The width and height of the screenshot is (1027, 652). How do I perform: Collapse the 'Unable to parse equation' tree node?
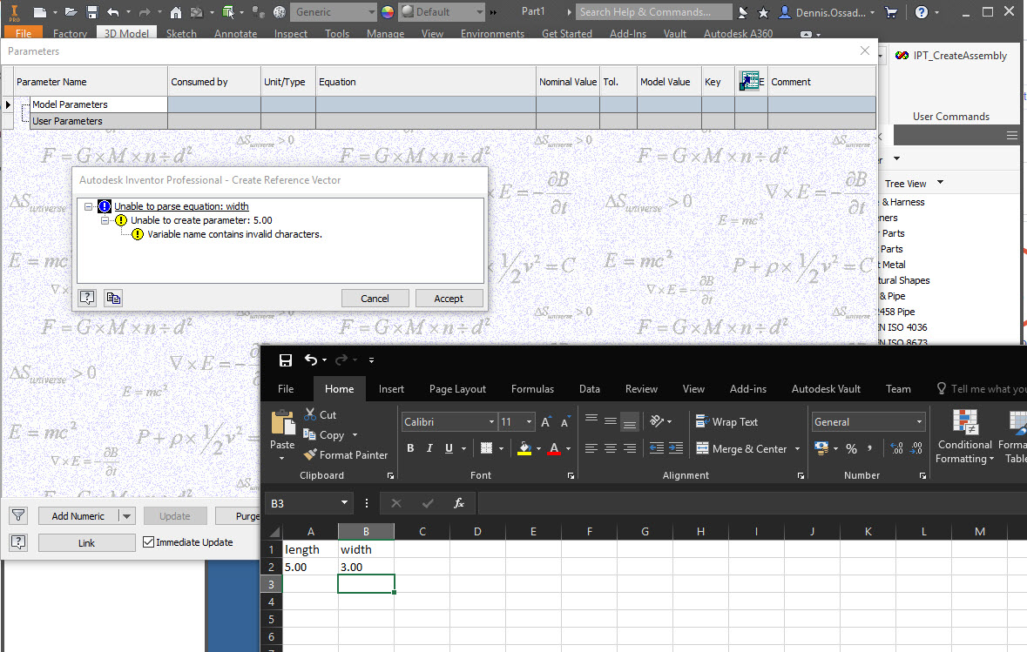(89, 206)
